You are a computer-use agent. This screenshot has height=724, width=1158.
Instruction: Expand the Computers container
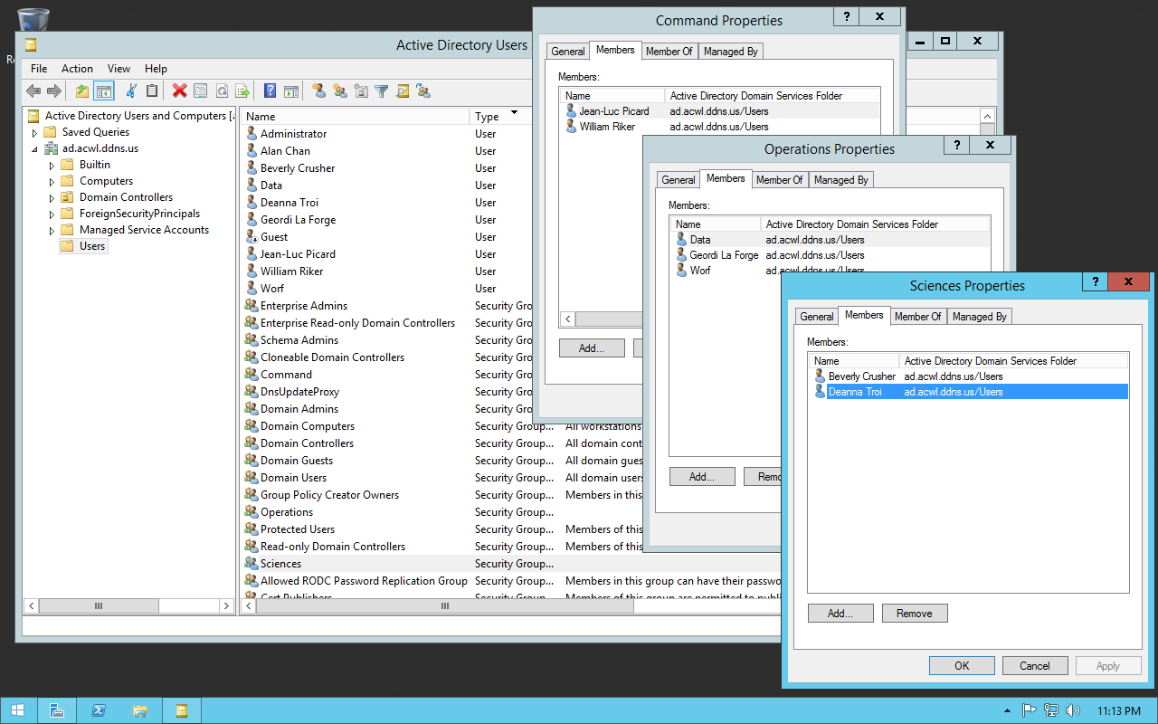(52, 180)
